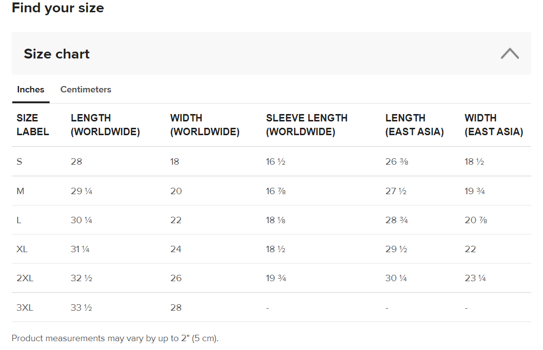Select the Length (East Asia) header

[x=414, y=125]
